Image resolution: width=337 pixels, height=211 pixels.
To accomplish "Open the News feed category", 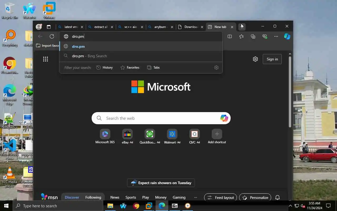I will (x=115, y=197).
